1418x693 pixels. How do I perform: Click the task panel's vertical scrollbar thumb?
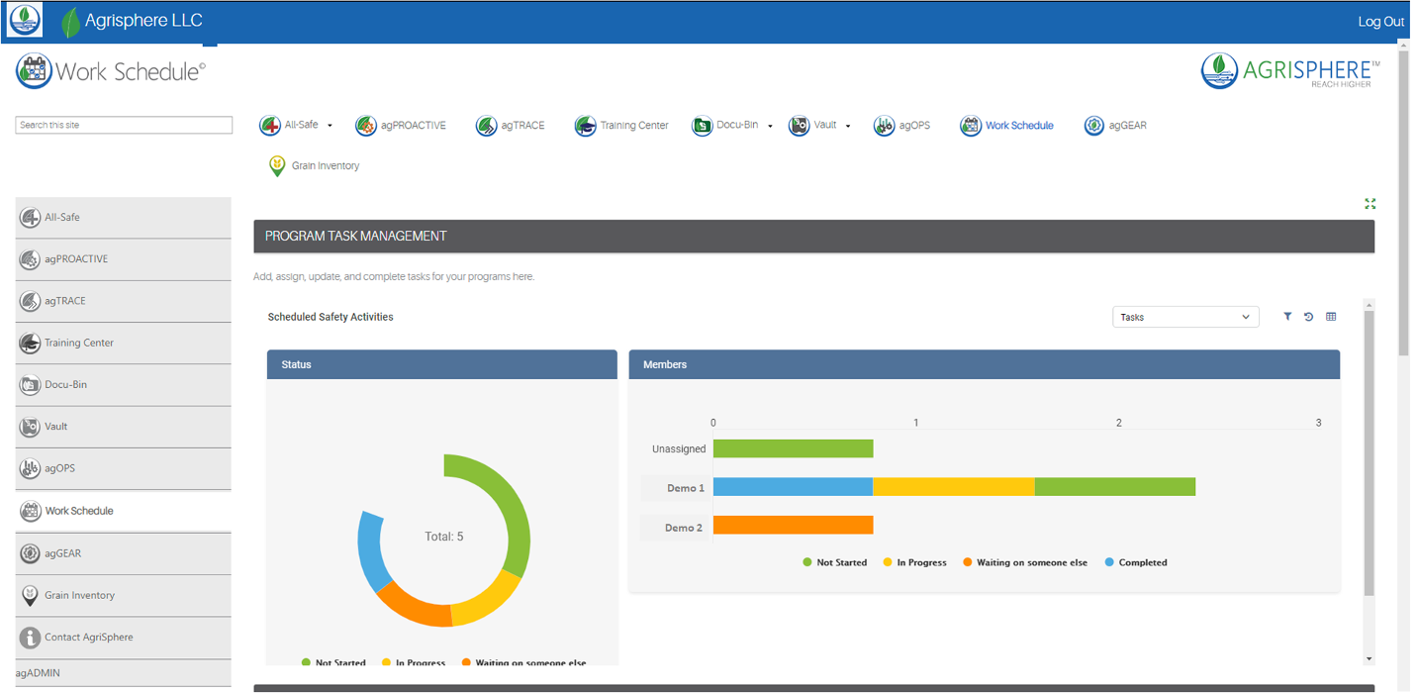1370,453
